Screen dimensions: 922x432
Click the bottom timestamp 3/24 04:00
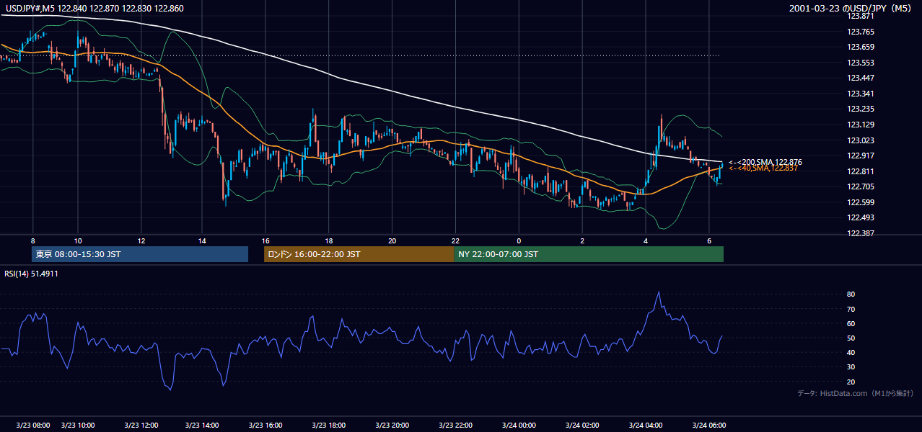[x=646, y=426]
